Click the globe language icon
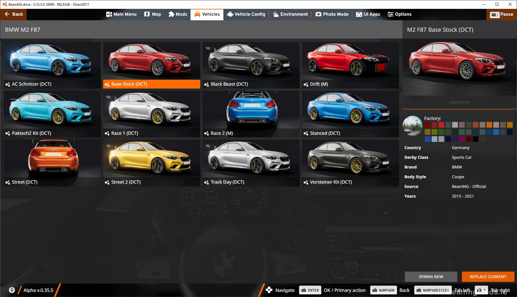The height and width of the screenshot is (297, 517). tap(12, 290)
